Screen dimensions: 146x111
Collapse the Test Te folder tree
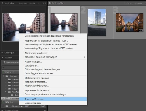6,92
